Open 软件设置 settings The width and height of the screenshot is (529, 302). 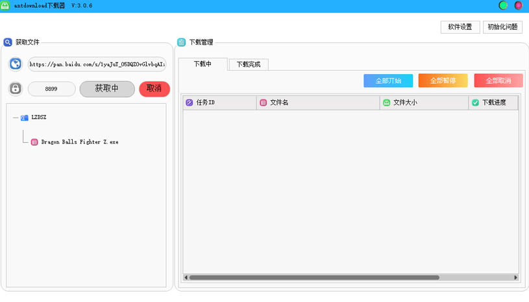pyautogui.click(x=460, y=27)
